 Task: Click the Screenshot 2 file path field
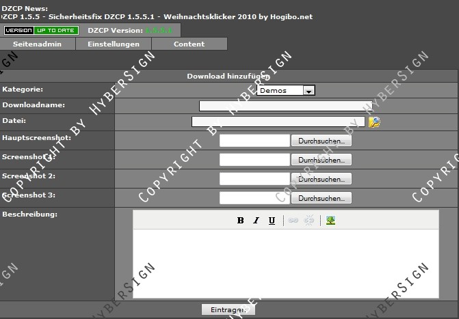[254, 179]
